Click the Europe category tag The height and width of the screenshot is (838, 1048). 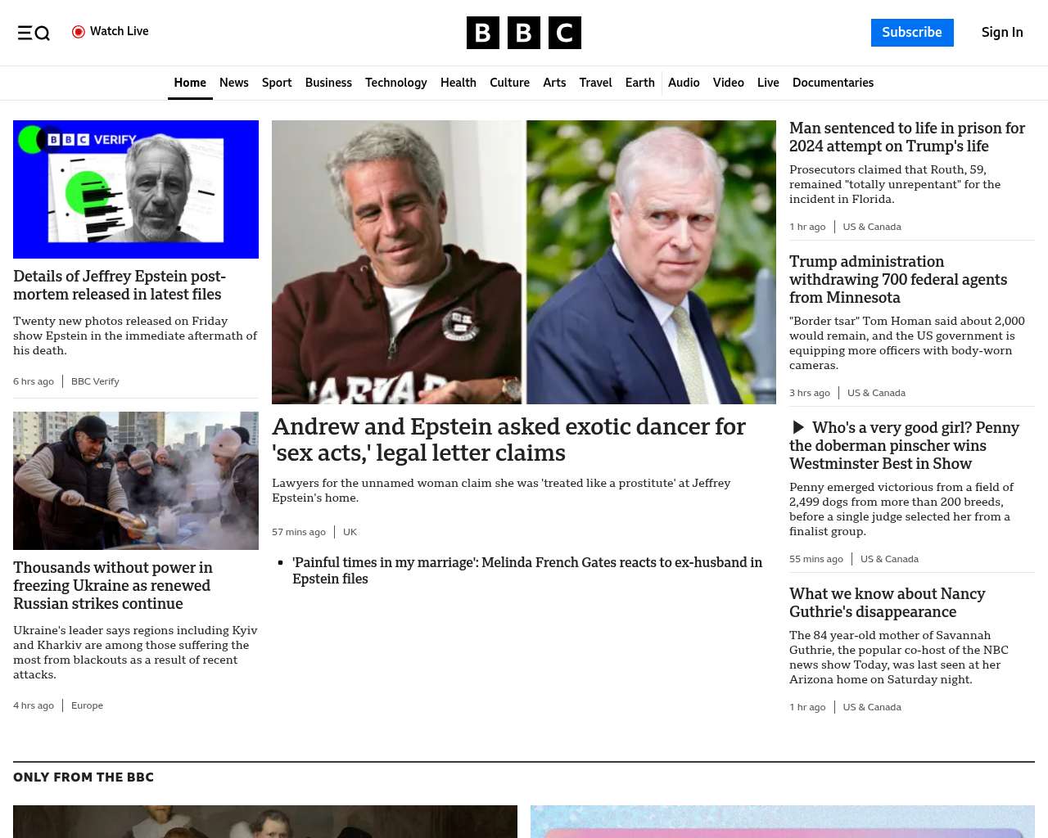87,705
